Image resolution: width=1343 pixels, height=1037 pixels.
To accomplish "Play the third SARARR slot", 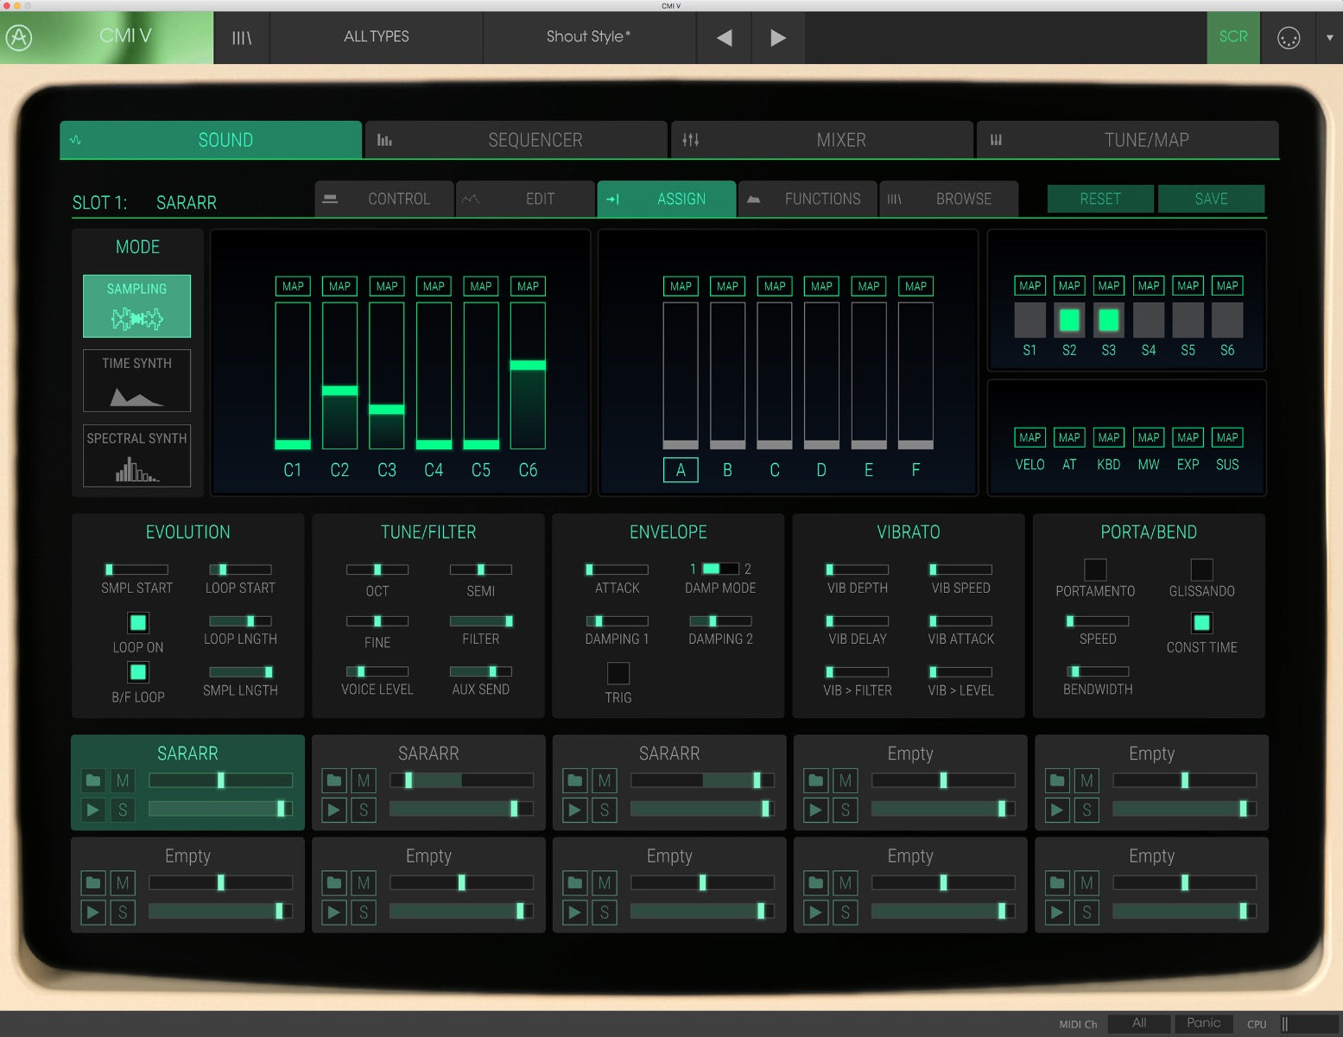I will click(x=575, y=810).
